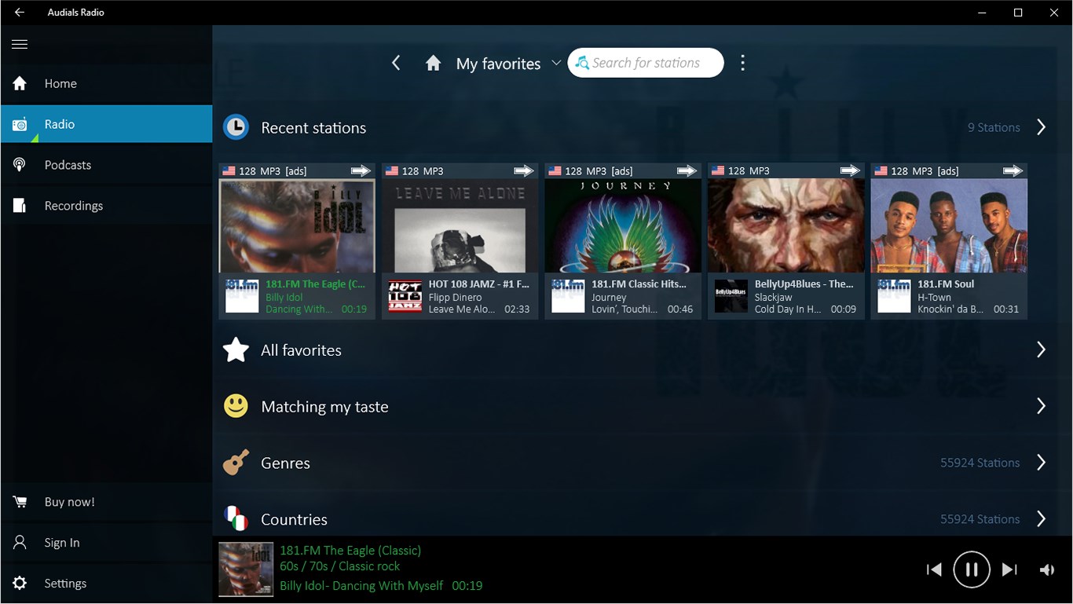Expand Genres with right chevron

[1041, 463]
